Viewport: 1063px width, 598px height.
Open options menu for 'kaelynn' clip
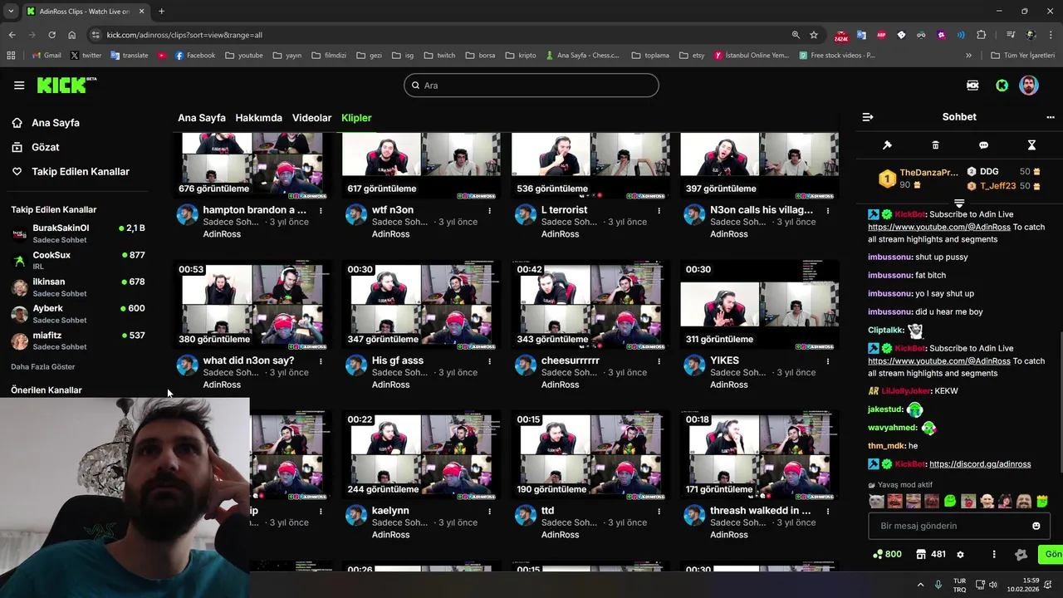click(x=490, y=512)
